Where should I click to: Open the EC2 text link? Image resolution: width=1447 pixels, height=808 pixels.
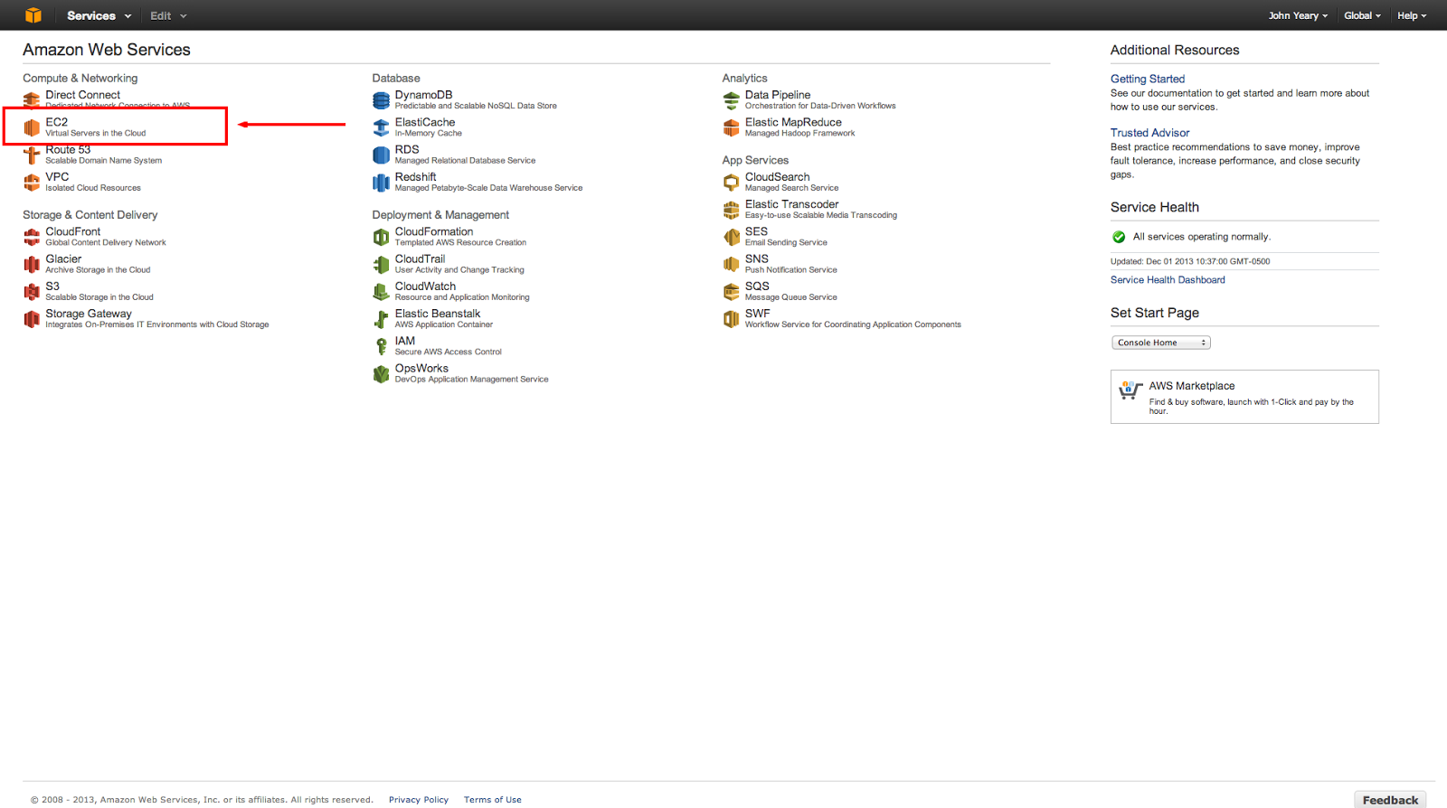tap(57, 122)
